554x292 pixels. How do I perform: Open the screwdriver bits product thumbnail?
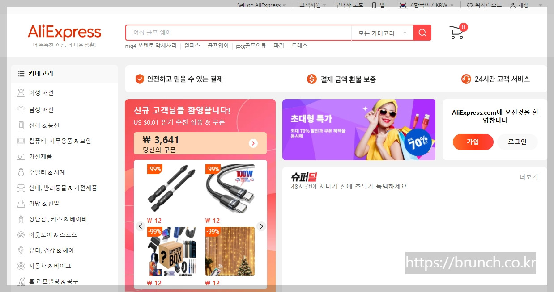tap(172, 190)
